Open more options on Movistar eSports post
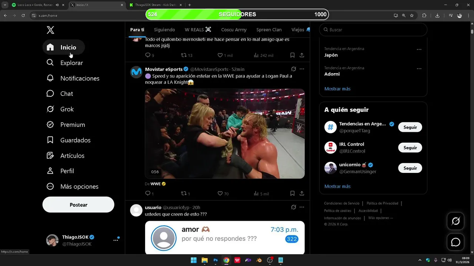This screenshot has height=266, width=474. [x=302, y=69]
